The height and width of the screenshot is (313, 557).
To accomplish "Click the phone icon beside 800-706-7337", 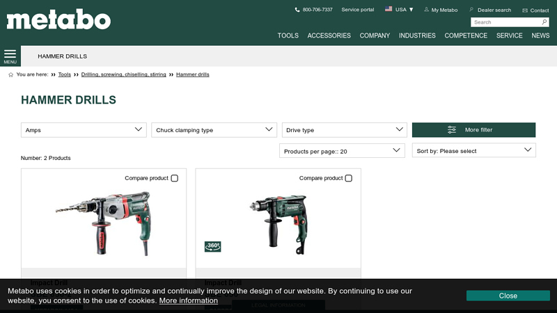I will (297, 10).
